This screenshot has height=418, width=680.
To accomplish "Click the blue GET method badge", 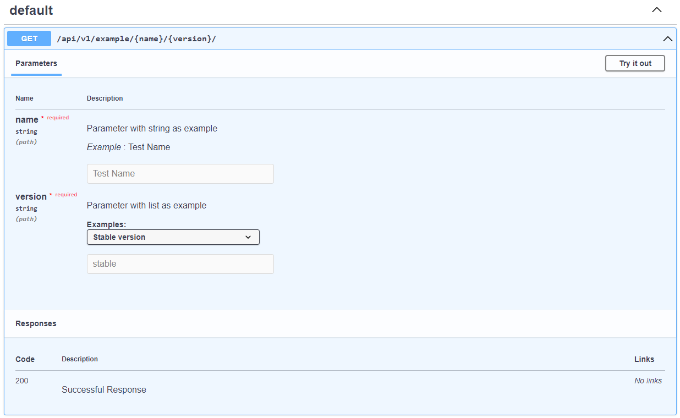I will pyautogui.click(x=29, y=38).
